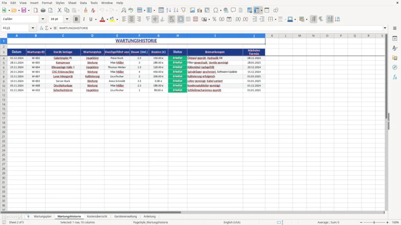
Task: Toggle Underline formatting button
Action: pos(90,19)
